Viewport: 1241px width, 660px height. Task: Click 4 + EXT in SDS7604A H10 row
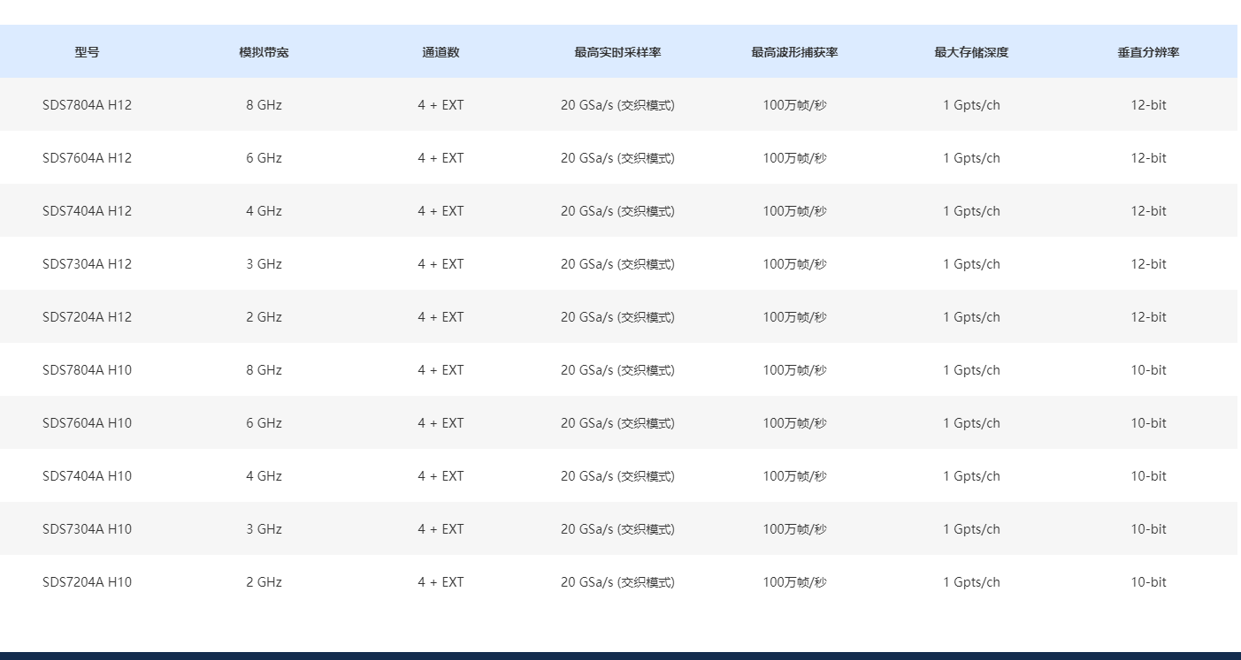(440, 423)
